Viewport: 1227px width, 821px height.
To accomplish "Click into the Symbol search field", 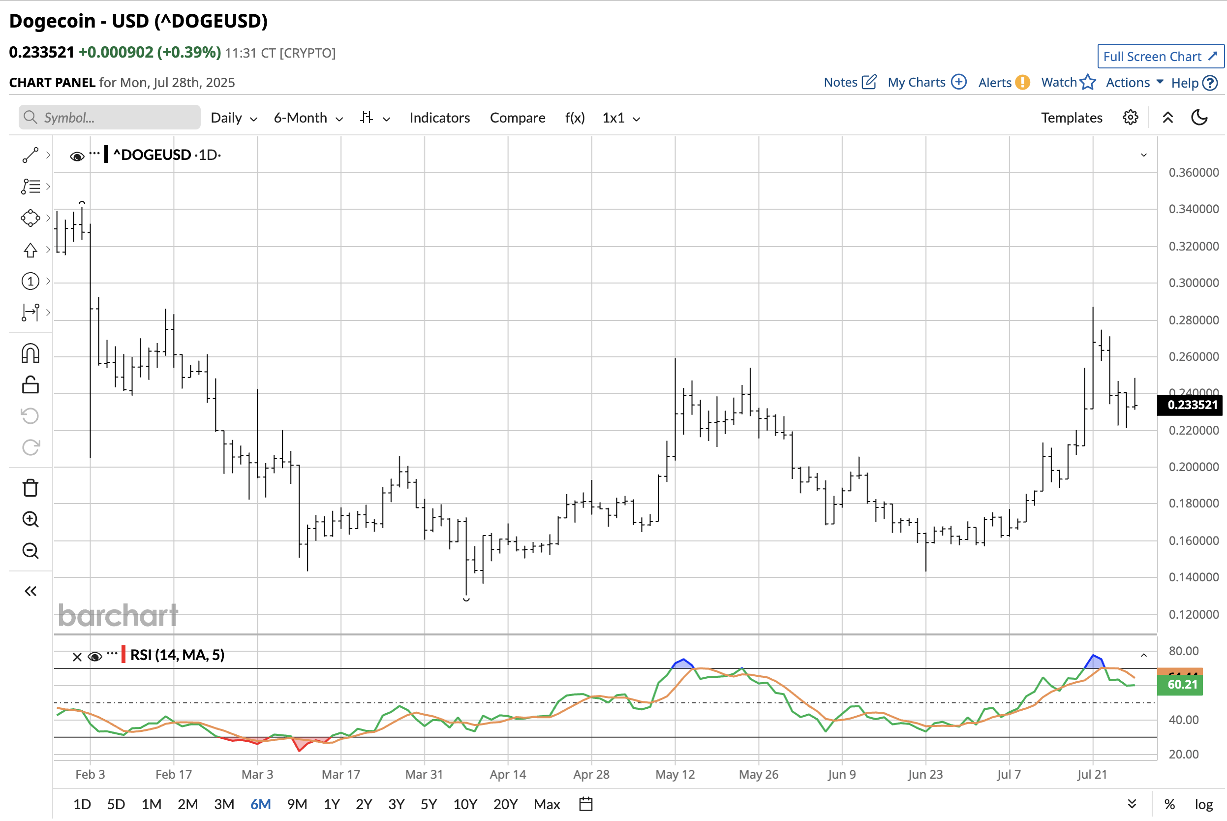I will (109, 117).
